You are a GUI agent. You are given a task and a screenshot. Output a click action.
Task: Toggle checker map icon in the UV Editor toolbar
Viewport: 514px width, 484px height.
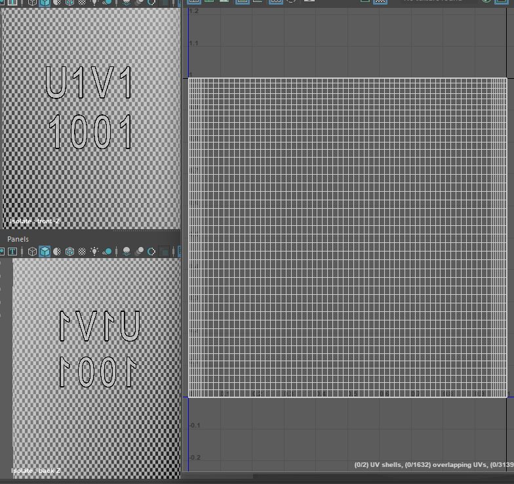click(x=380, y=1)
